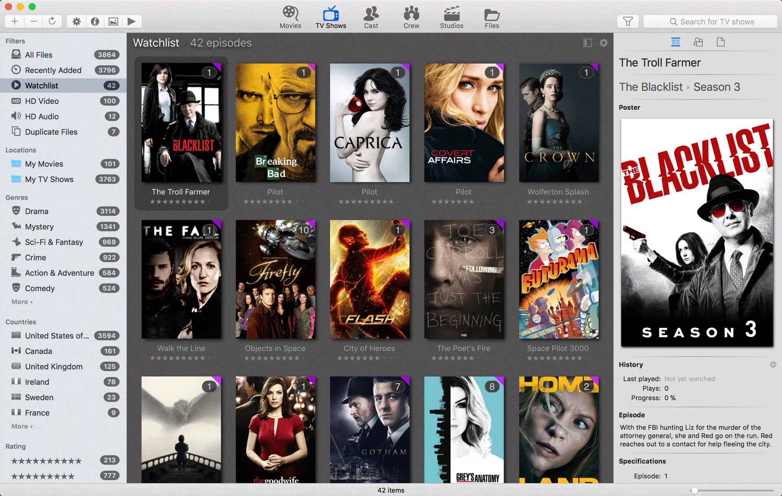
Task: Select the Action & Adventure genre
Action: 63,273
